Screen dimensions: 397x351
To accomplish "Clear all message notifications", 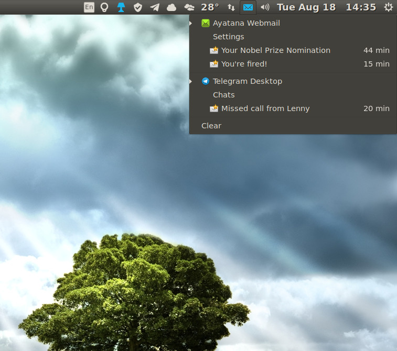I will [293, 126].
